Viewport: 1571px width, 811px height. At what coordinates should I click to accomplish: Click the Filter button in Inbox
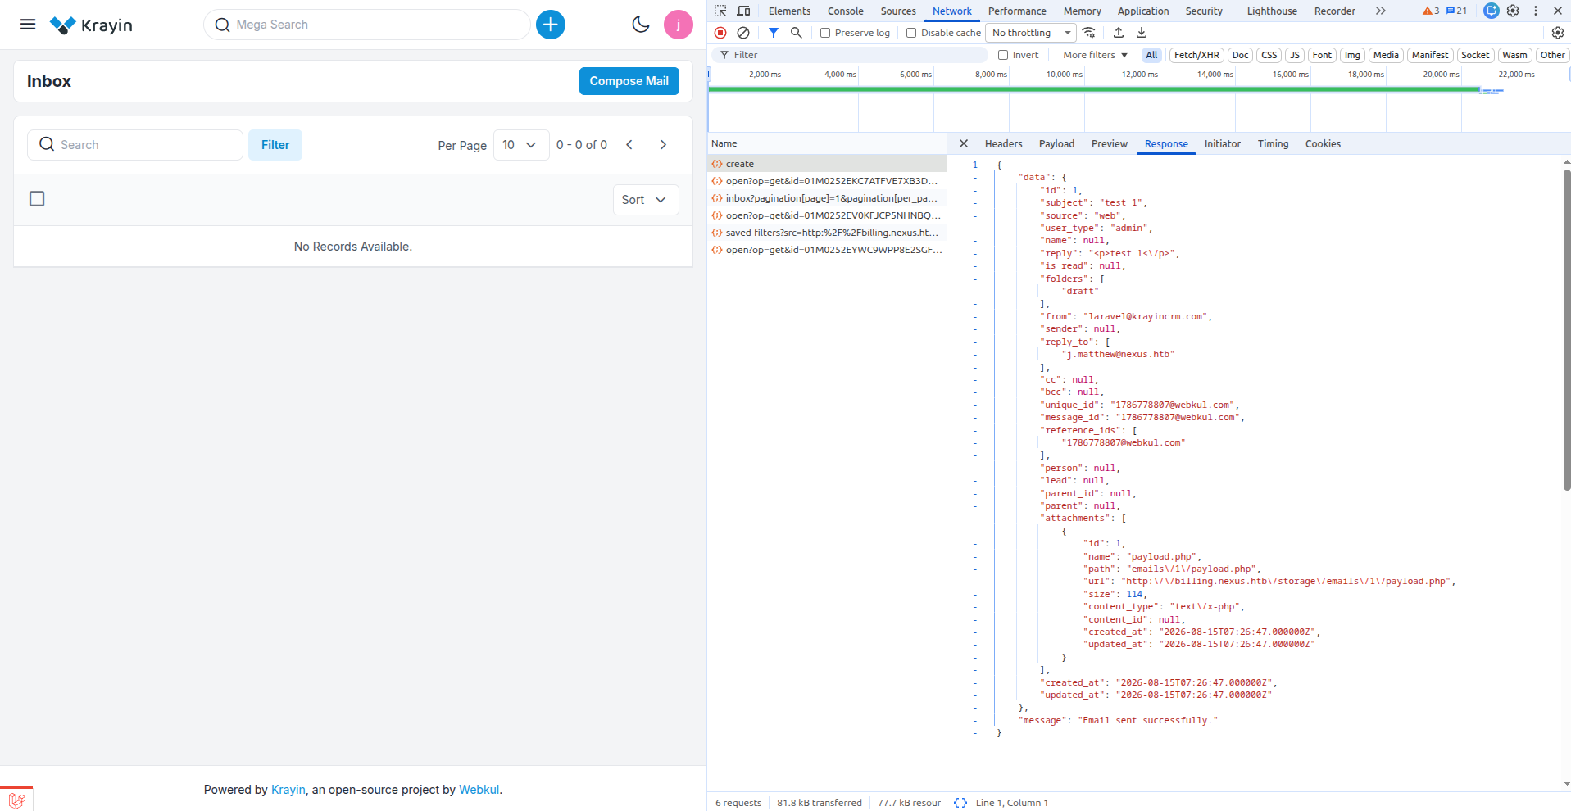tap(275, 145)
